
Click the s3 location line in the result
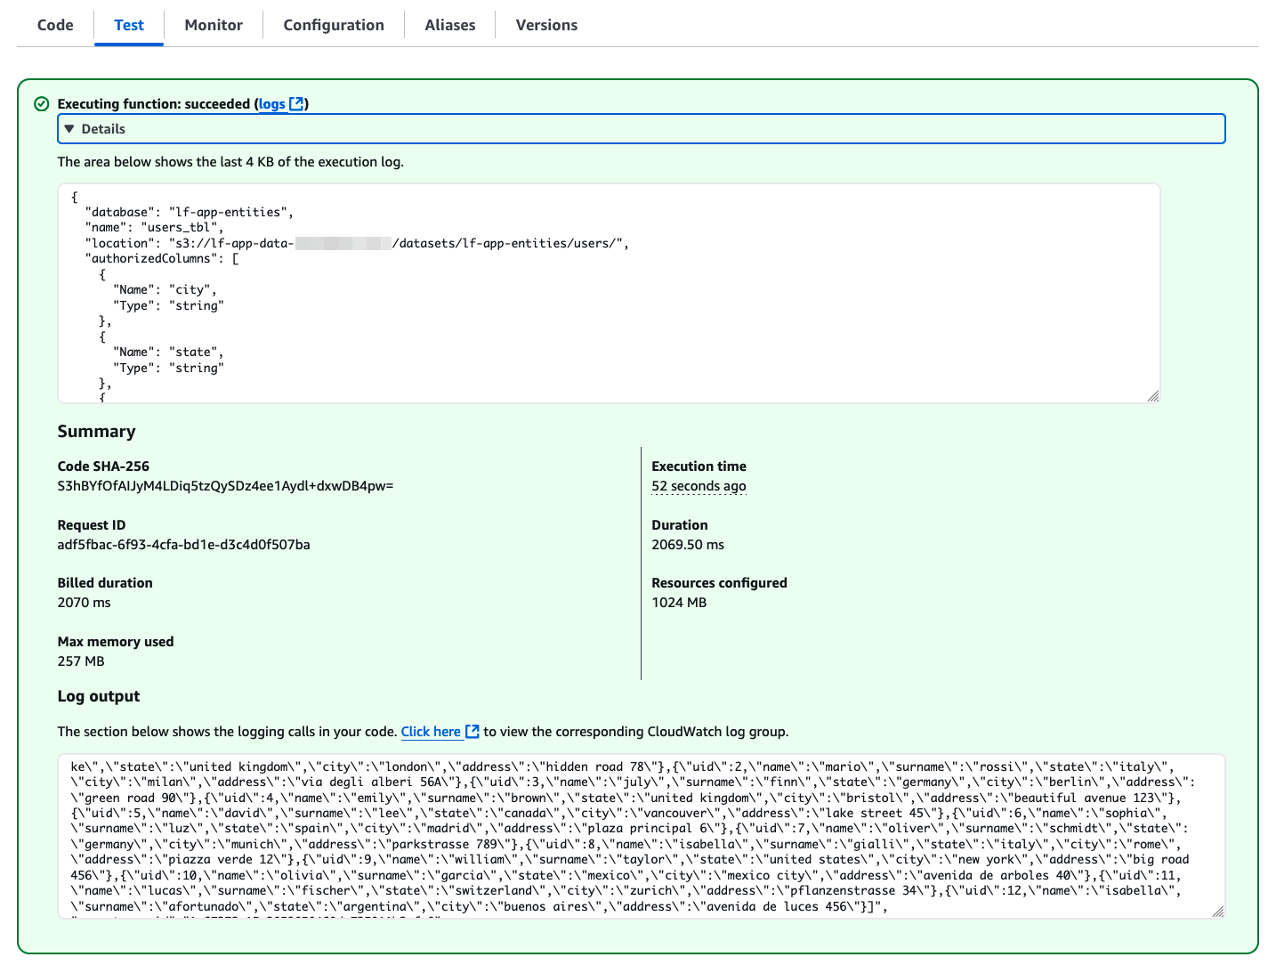pyautogui.click(x=357, y=243)
